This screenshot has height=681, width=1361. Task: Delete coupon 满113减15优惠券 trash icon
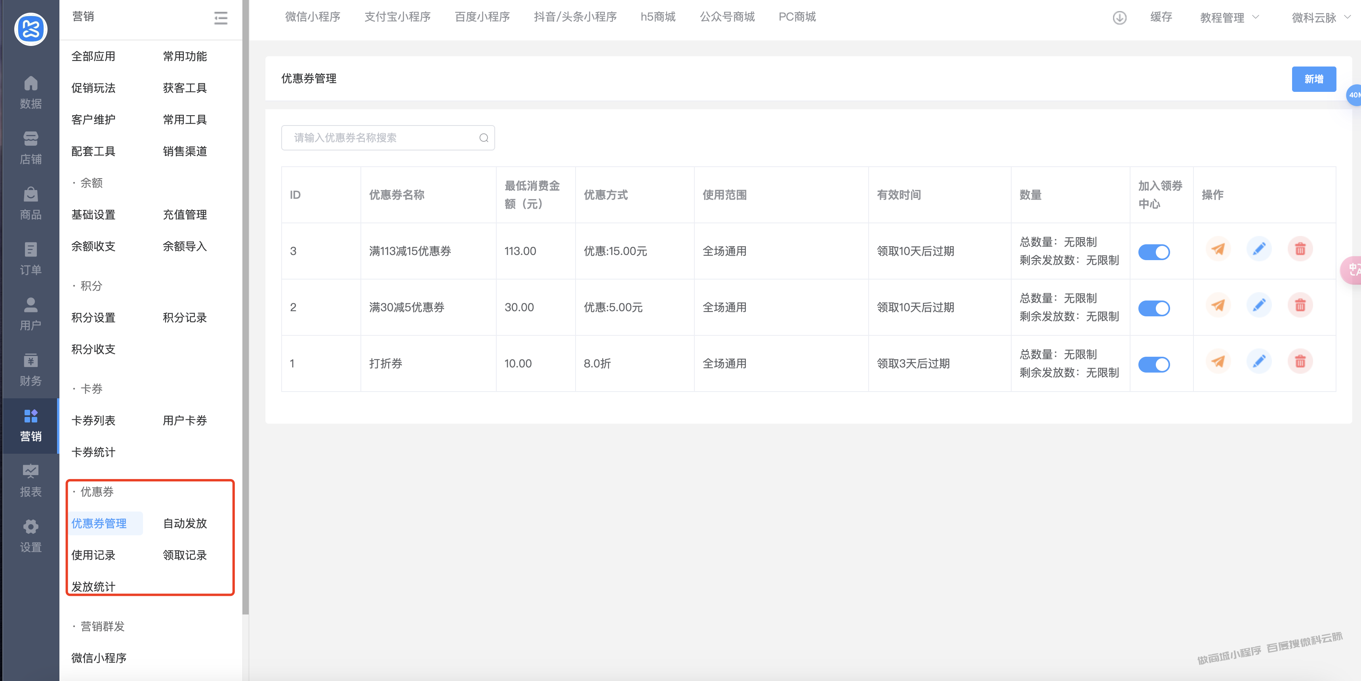pyautogui.click(x=1300, y=248)
